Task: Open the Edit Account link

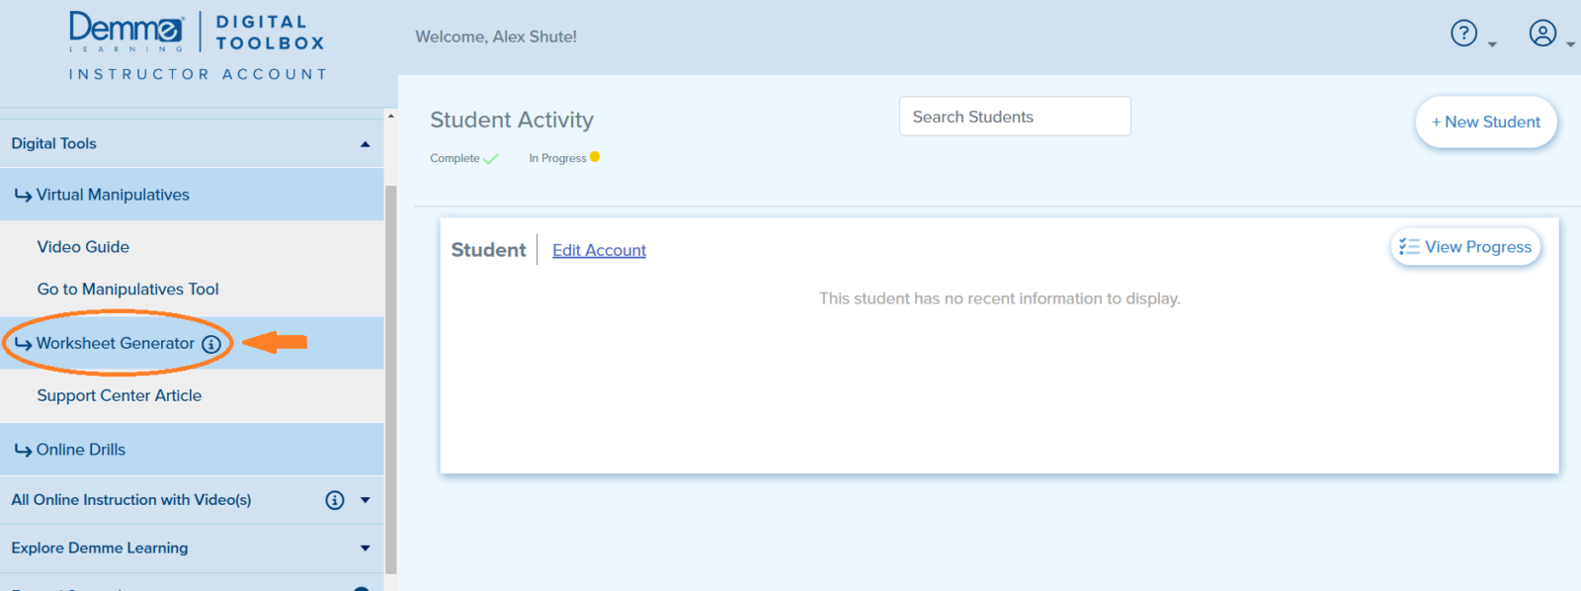Action: tap(599, 251)
